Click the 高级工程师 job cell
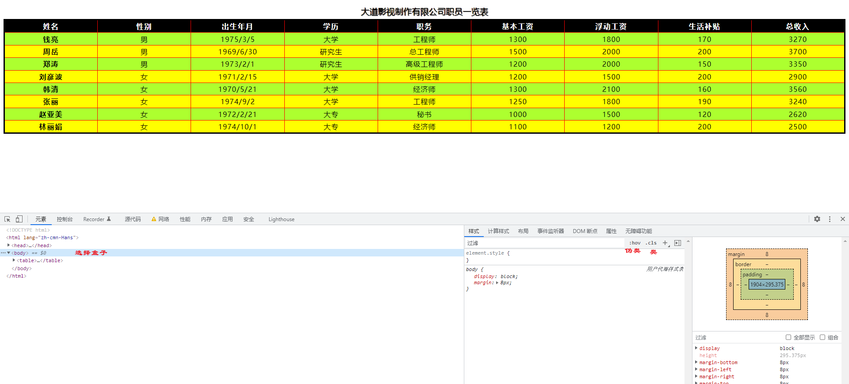 [424, 64]
